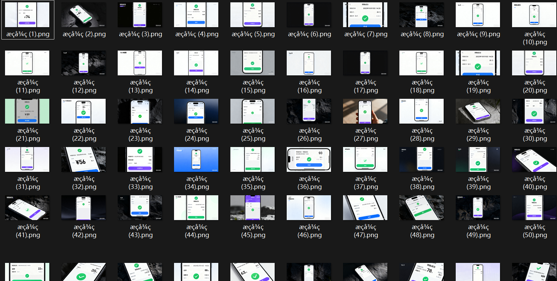Select the thumbnail of file (1).png

(x=27, y=15)
